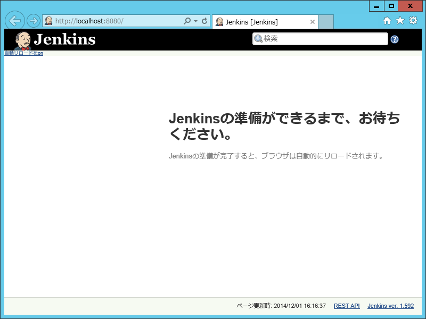Open browser tools gear icon

pos(413,21)
